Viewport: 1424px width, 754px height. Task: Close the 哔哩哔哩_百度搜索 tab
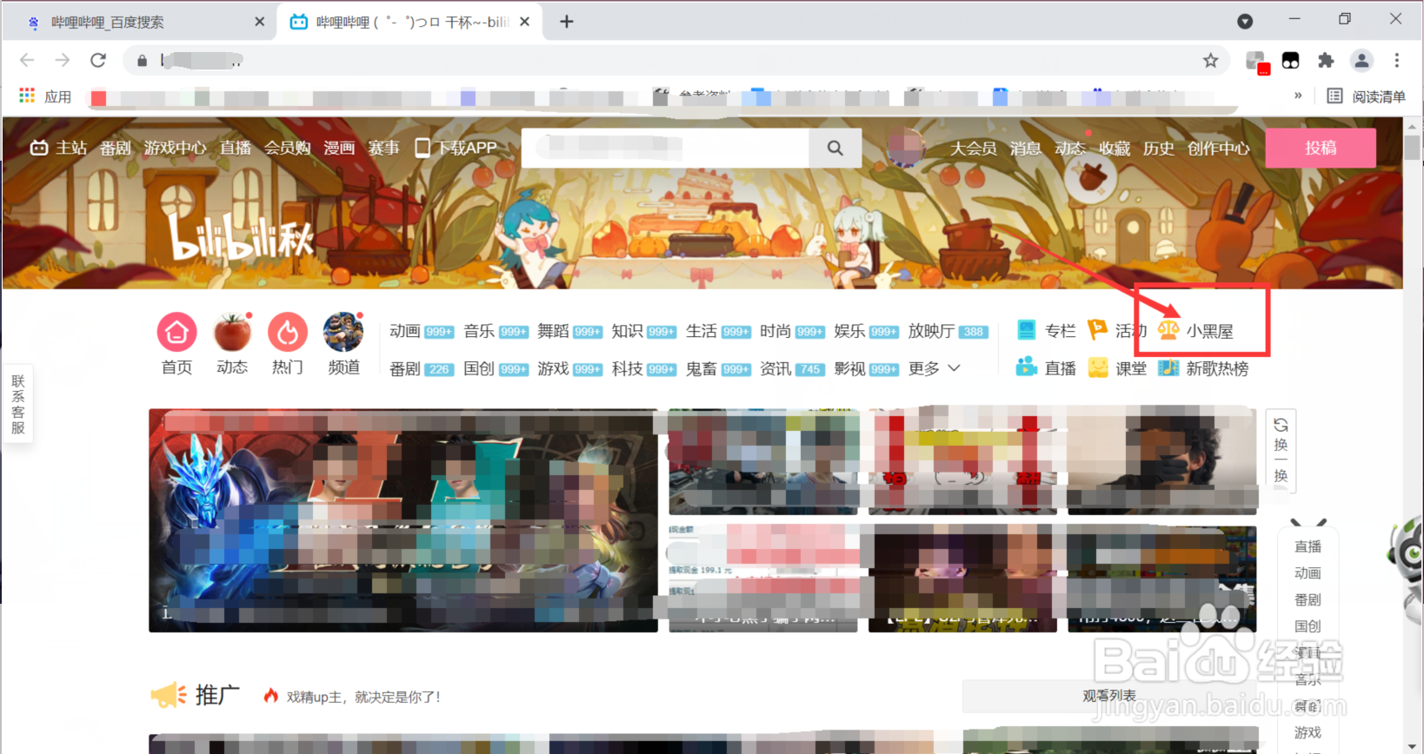pos(259,22)
